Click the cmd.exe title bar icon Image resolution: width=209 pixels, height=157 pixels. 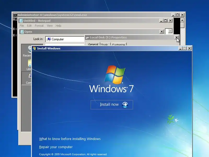pos(15,15)
